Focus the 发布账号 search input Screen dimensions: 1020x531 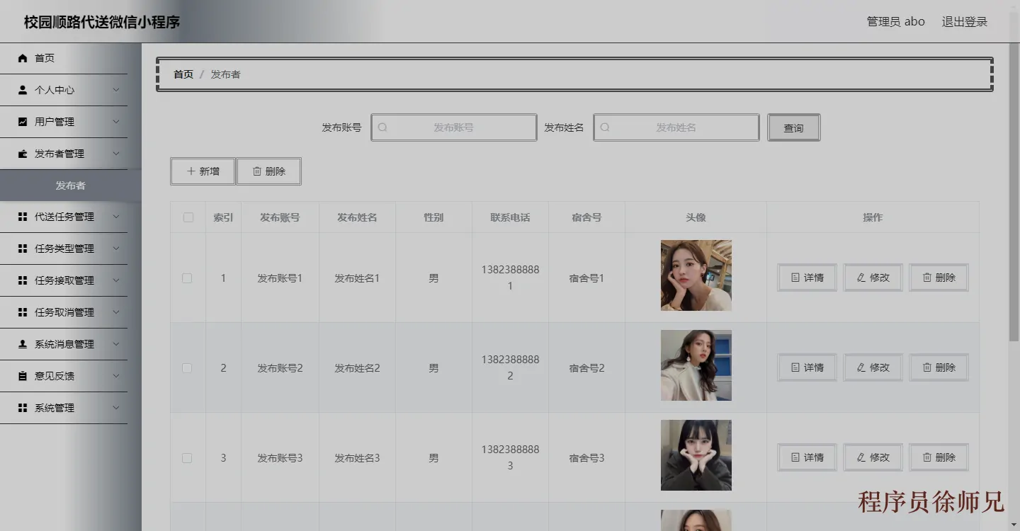coord(453,127)
